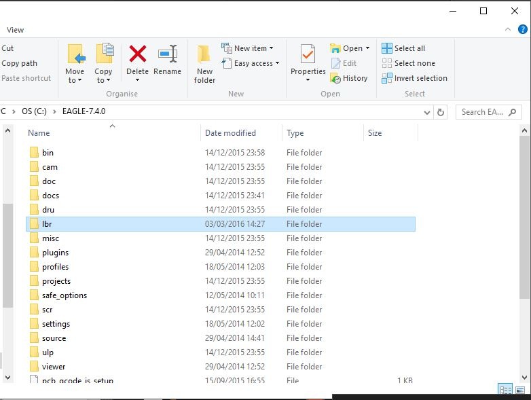Click the Rename icon

click(x=168, y=54)
